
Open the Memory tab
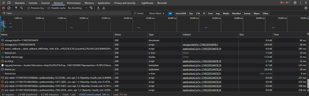point(89,3)
